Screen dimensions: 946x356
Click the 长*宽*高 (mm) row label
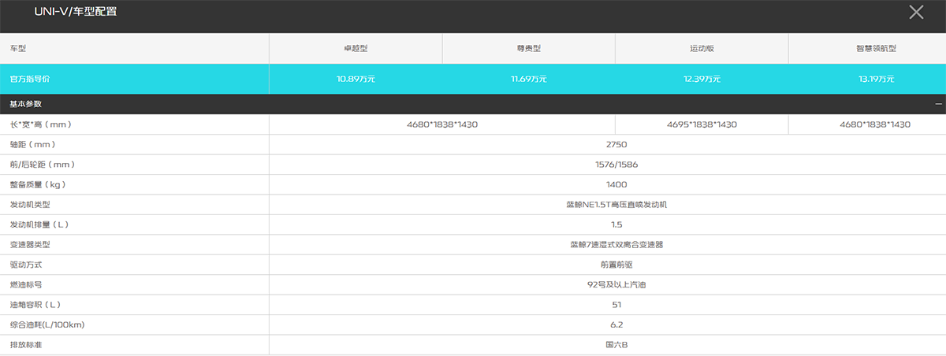(x=41, y=124)
